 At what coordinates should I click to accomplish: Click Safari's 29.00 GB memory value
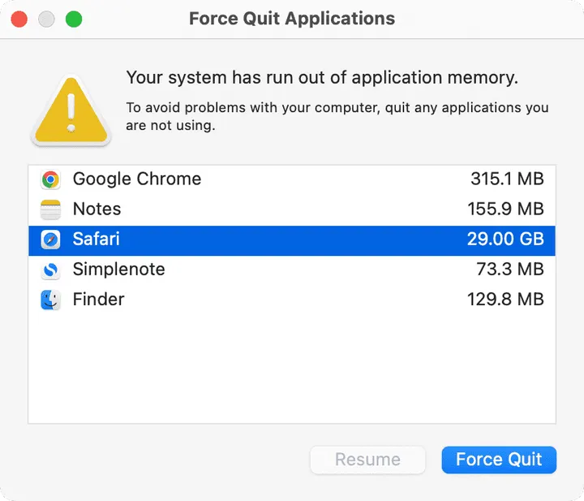coord(505,240)
